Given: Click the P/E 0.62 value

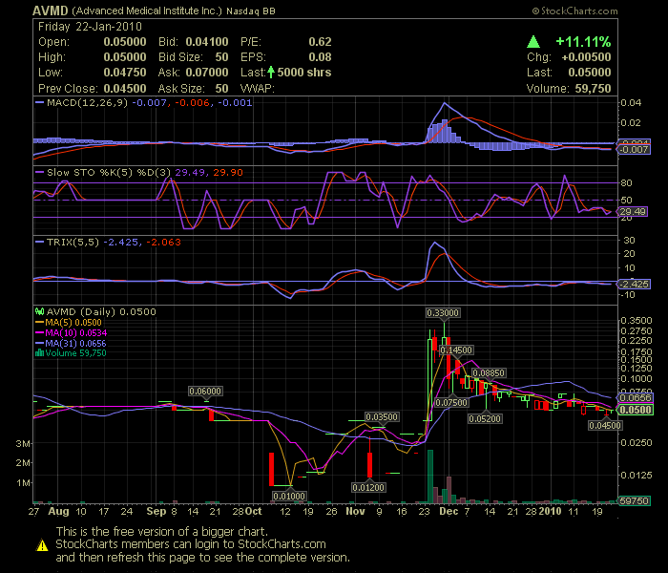Looking at the screenshot, I should (320, 42).
